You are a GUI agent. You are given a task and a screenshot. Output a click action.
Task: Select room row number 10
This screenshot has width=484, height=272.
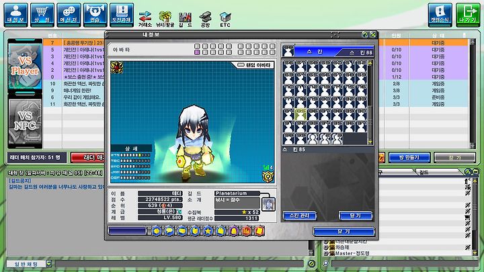coord(74,83)
